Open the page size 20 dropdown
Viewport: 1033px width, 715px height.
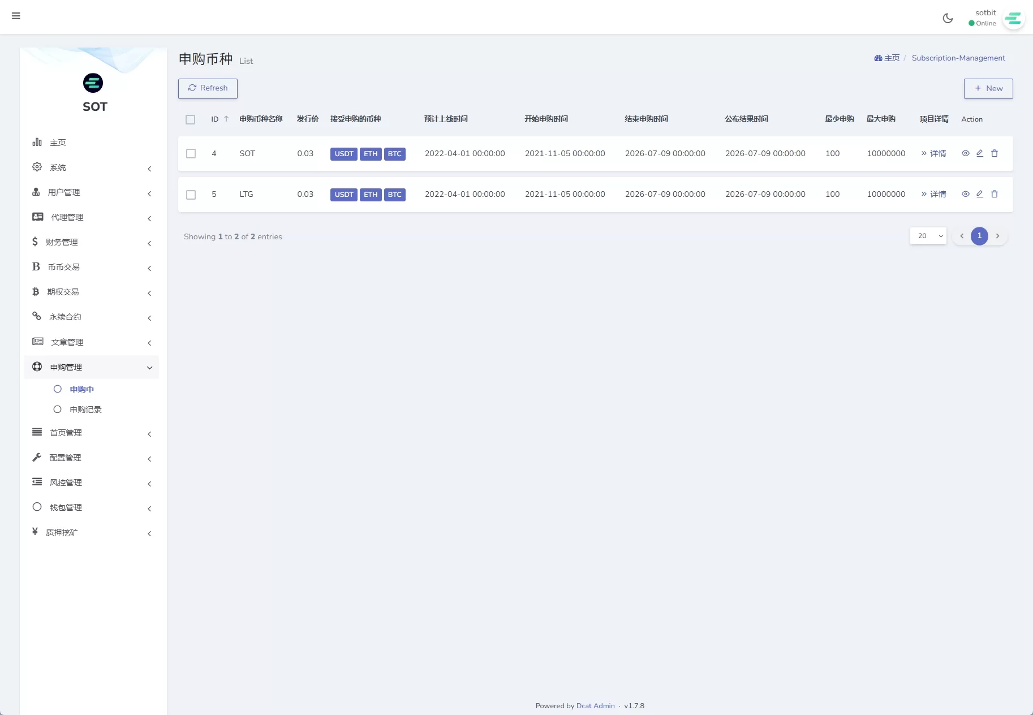(x=928, y=236)
